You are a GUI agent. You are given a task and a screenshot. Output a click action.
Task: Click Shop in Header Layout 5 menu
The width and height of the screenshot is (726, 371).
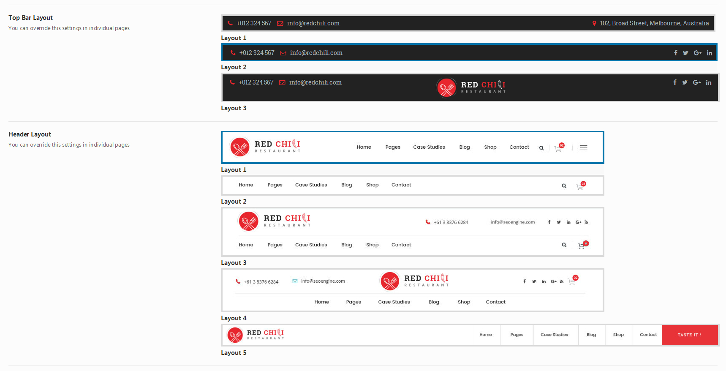tap(618, 335)
